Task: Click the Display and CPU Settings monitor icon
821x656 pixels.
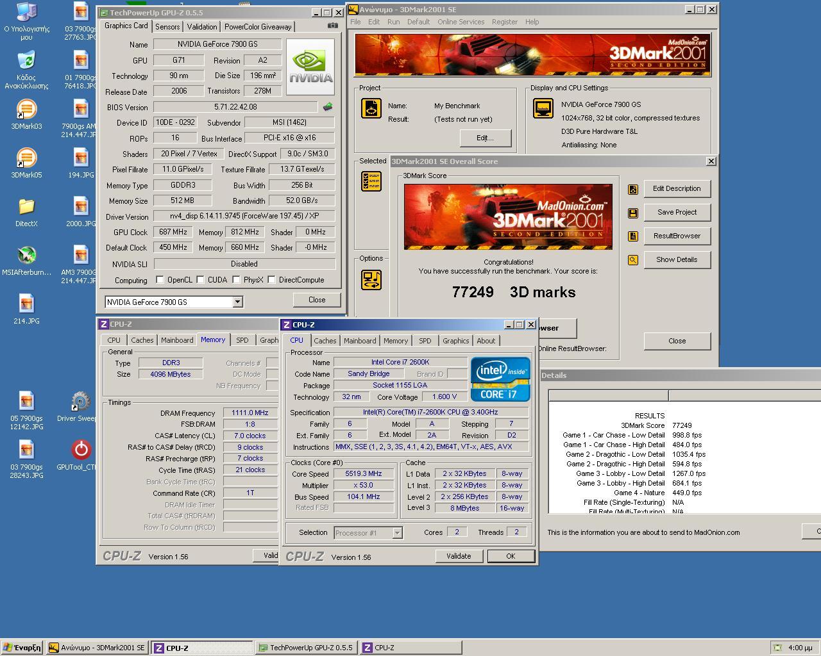Action: [x=543, y=108]
